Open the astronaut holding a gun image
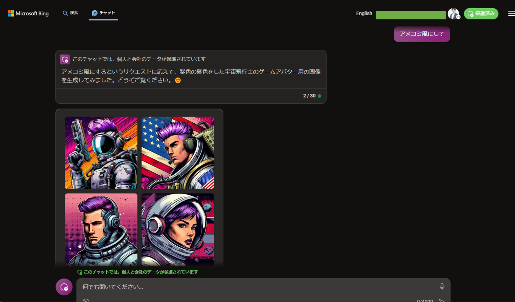Viewport: 515px width, 302px height. pyautogui.click(x=101, y=153)
